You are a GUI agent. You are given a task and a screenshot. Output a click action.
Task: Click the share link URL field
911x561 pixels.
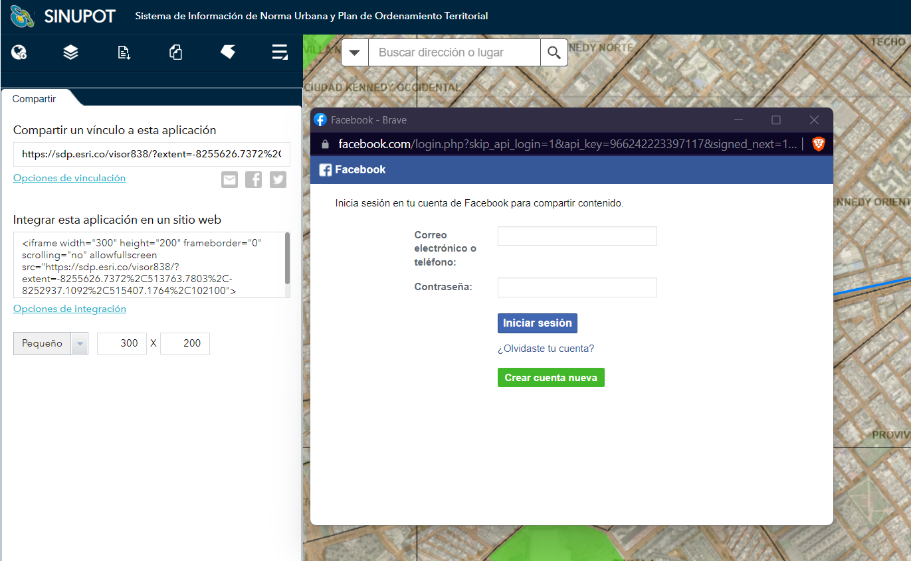pyautogui.click(x=152, y=154)
